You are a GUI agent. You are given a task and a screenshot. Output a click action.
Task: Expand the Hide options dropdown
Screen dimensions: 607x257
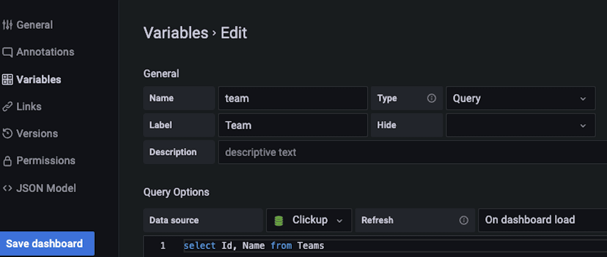click(x=520, y=125)
